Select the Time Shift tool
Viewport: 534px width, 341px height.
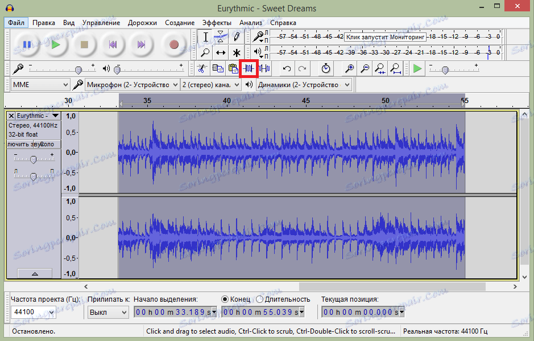click(x=221, y=53)
